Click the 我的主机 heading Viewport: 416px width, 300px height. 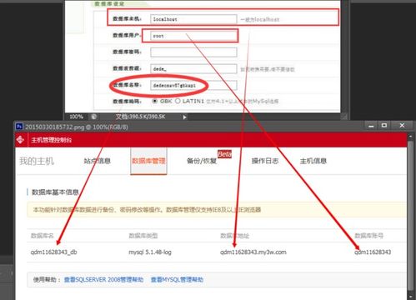[x=37, y=161]
